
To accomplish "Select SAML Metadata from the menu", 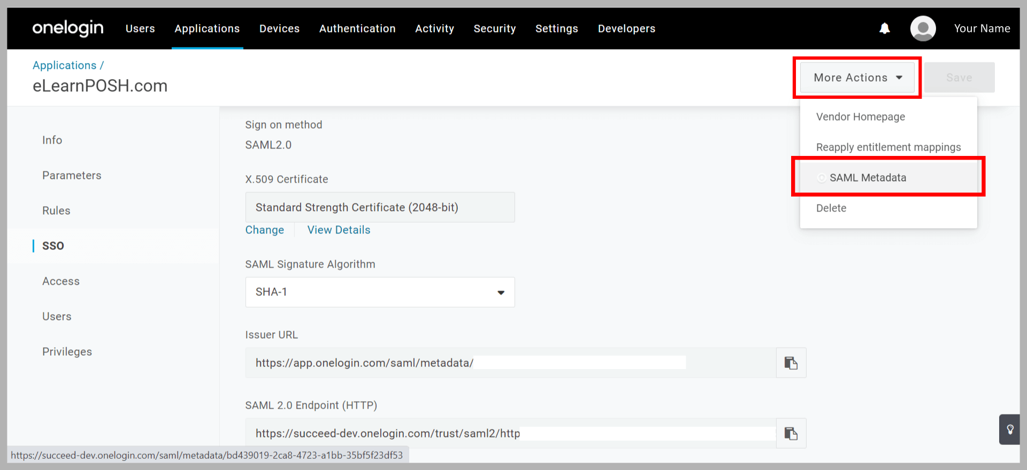I will coord(868,178).
